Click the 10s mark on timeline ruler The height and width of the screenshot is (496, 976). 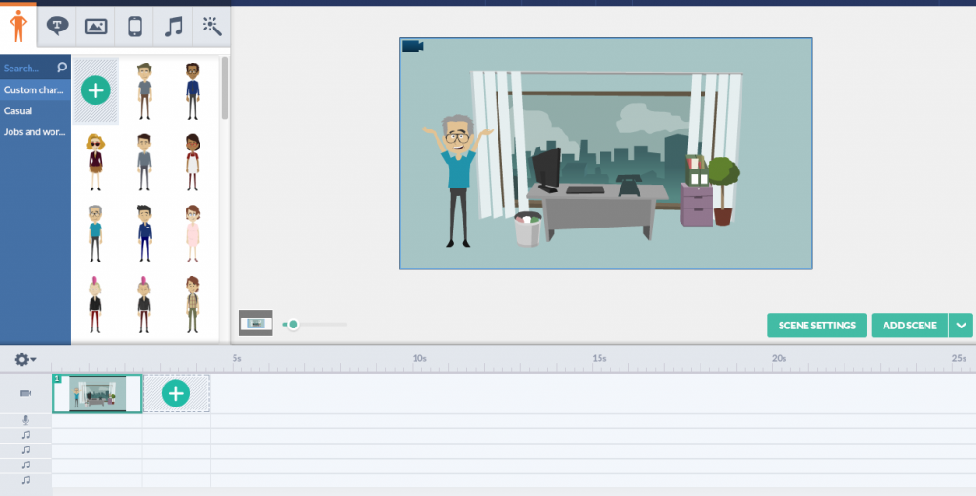[419, 359]
